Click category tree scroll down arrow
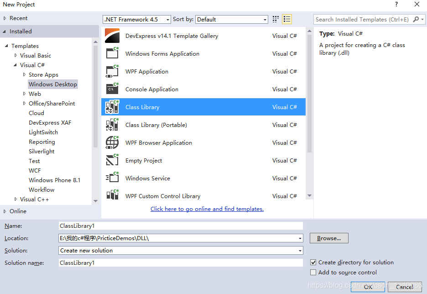427x294 pixels. point(95,201)
